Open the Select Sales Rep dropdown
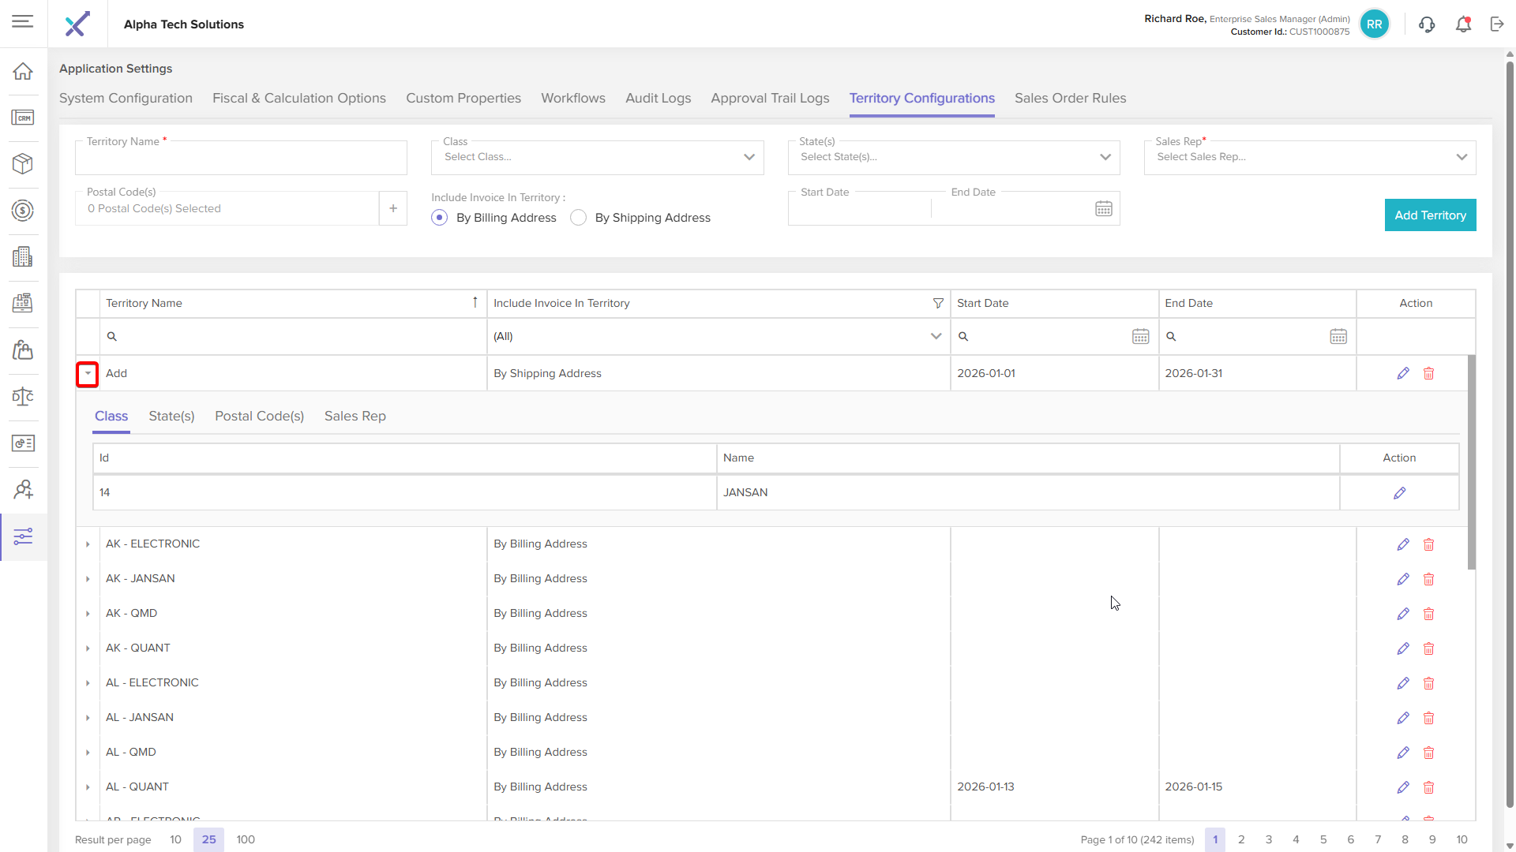Screen dimensions: 1516x852 click(1309, 157)
